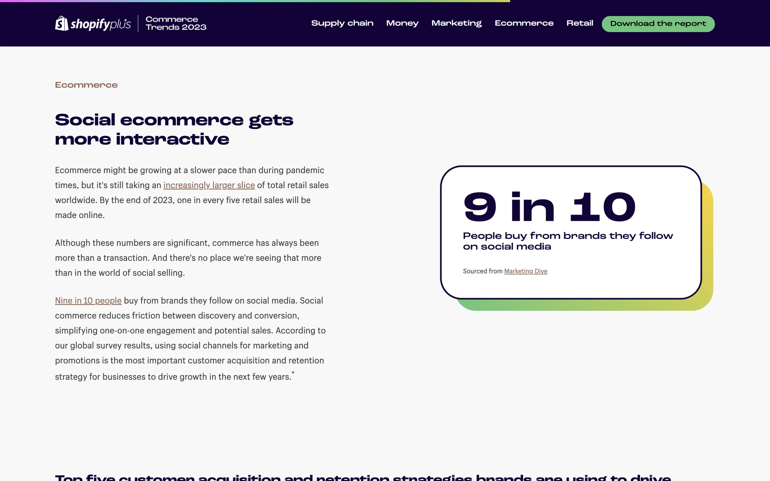Click the rainbow reading progress bar at top

point(255,1)
